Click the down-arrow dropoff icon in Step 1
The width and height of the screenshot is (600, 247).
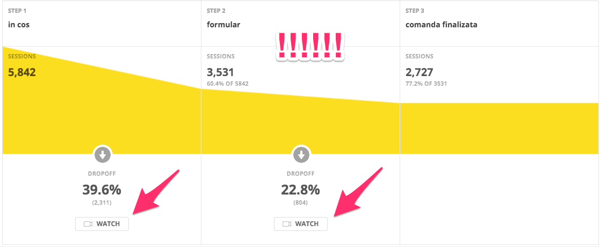point(102,155)
